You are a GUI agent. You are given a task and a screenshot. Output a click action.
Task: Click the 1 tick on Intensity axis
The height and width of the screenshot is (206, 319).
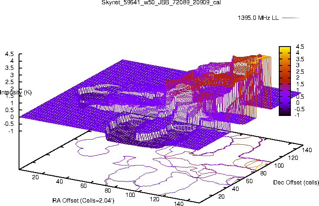(x=12, y=103)
